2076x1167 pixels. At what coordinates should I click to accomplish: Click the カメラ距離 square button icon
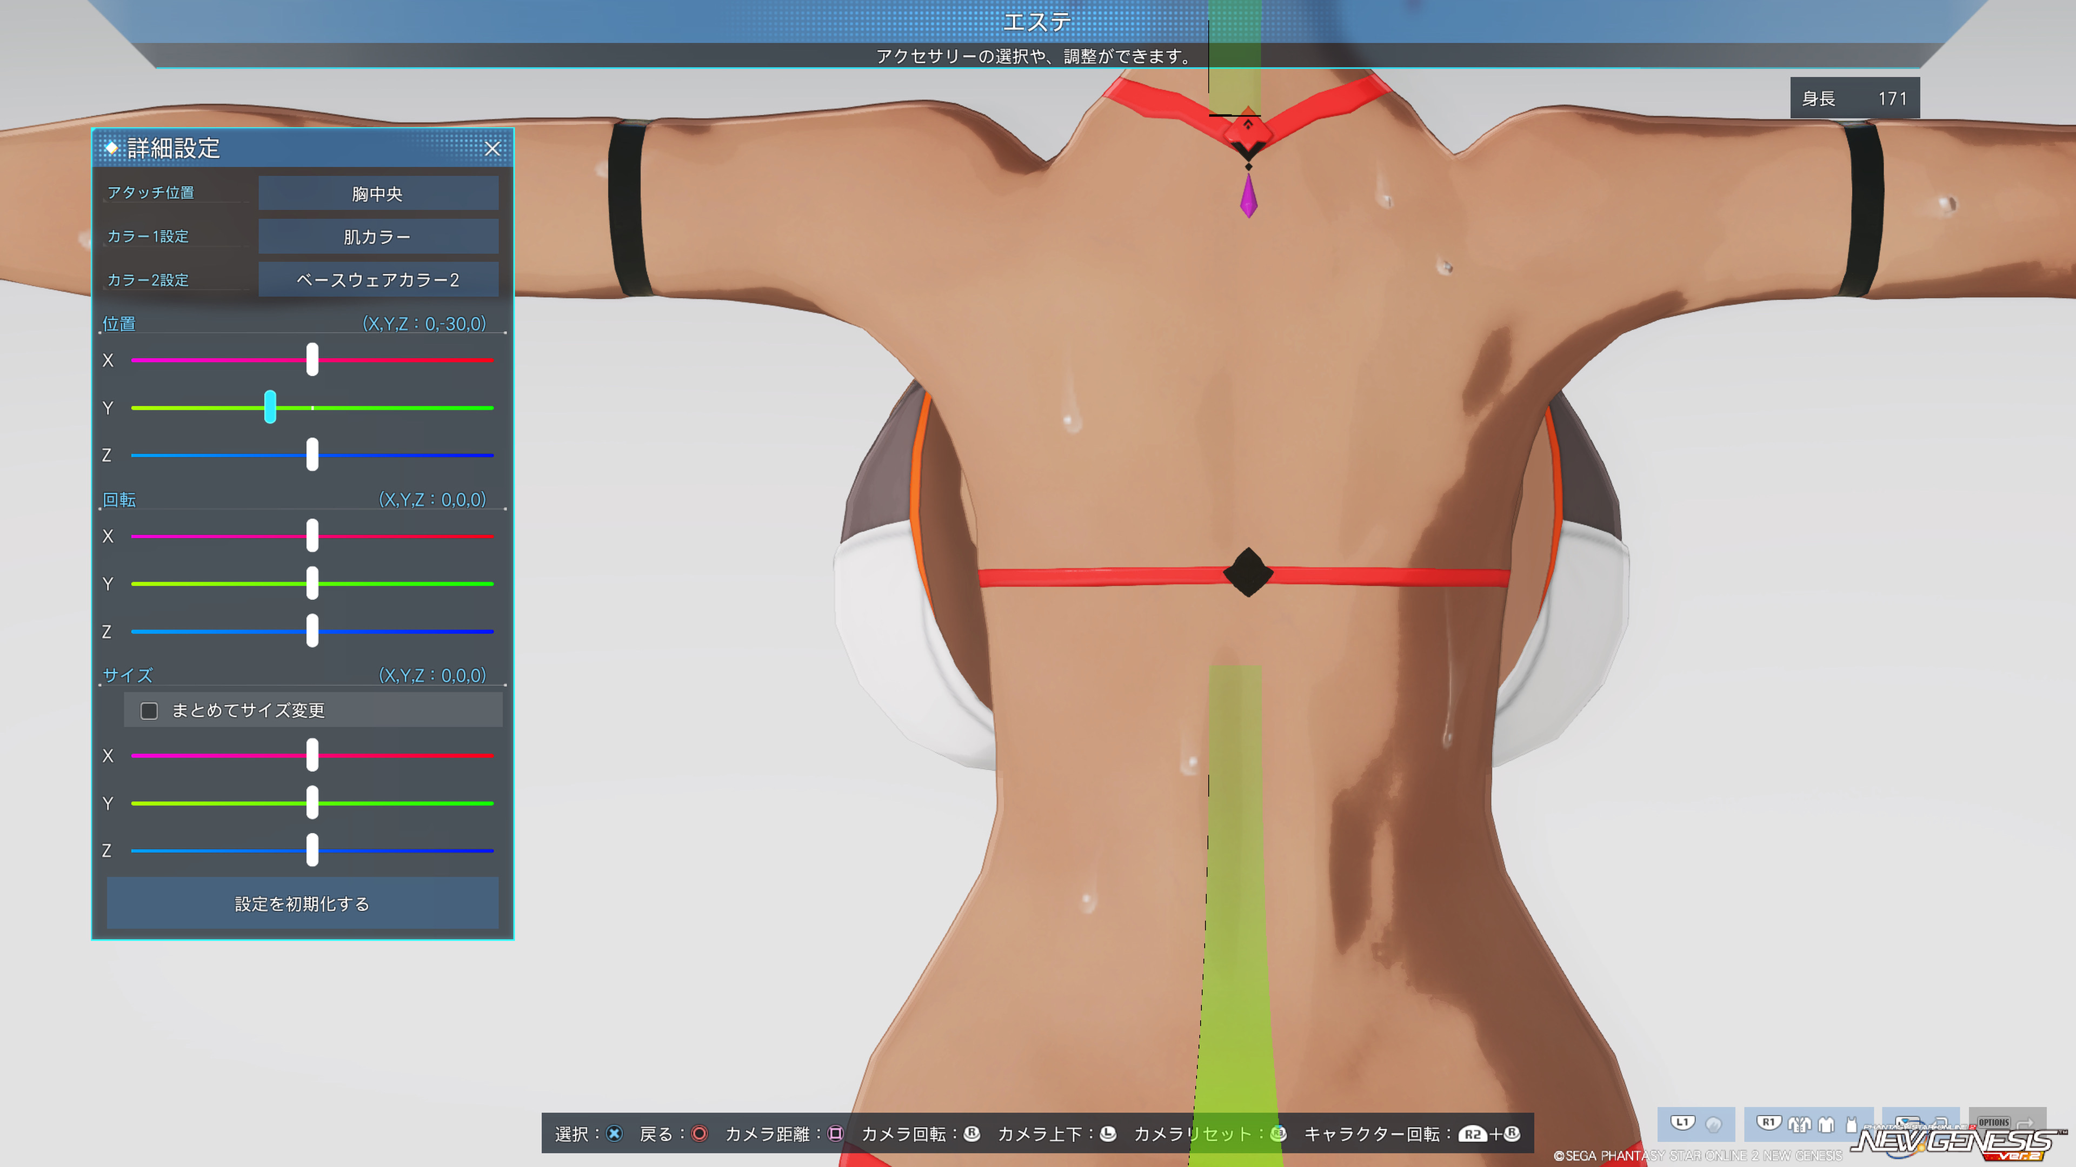pos(836,1134)
